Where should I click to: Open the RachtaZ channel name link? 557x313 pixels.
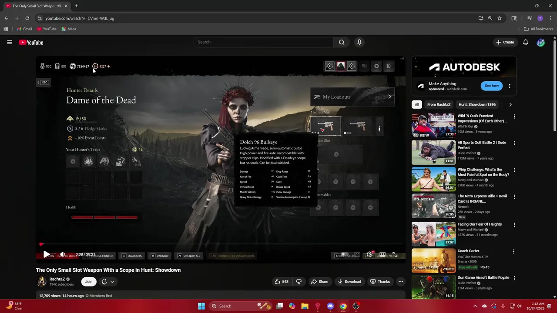57,279
